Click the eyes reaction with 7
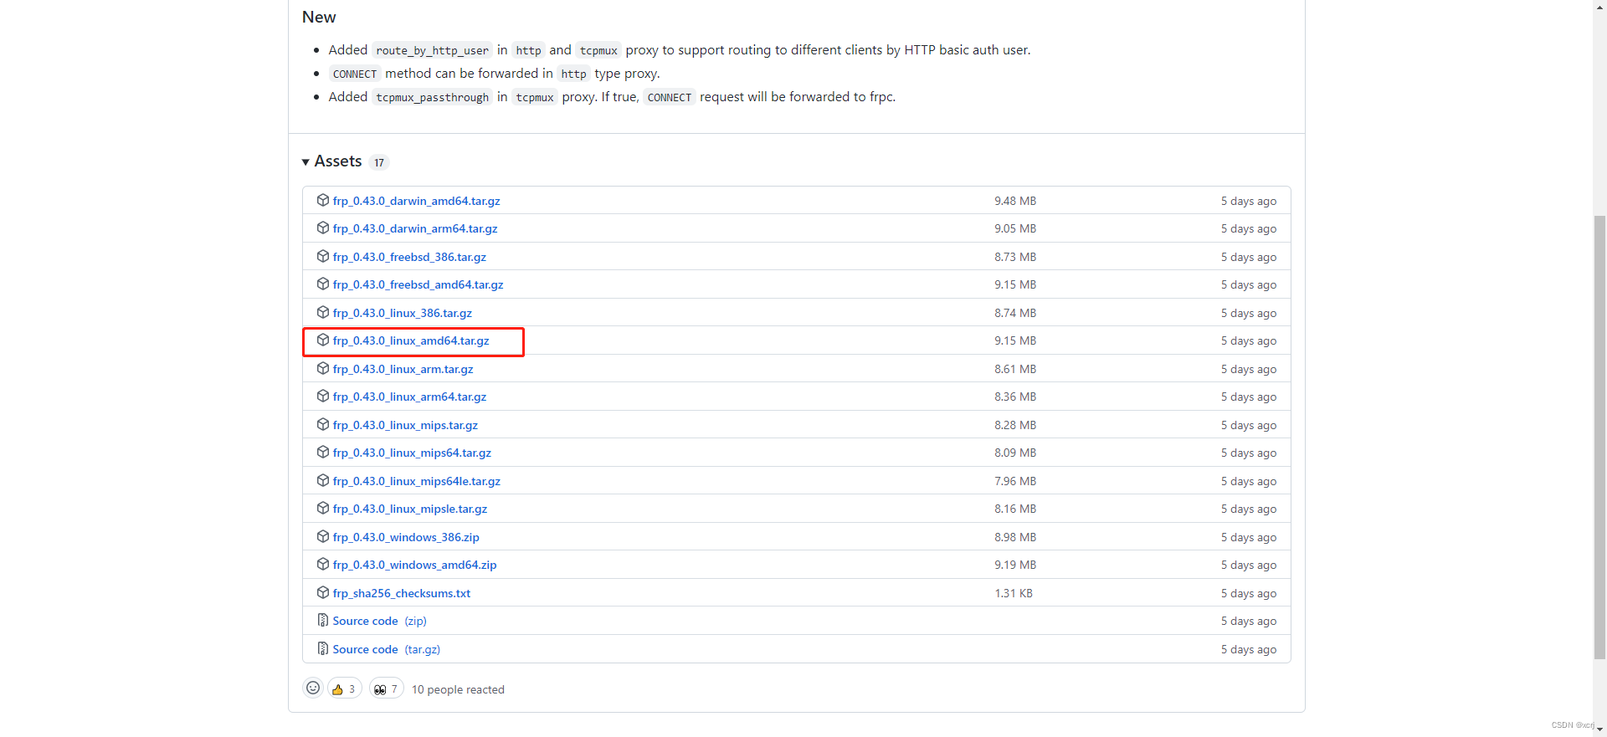The height and width of the screenshot is (737, 1607). point(386,688)
